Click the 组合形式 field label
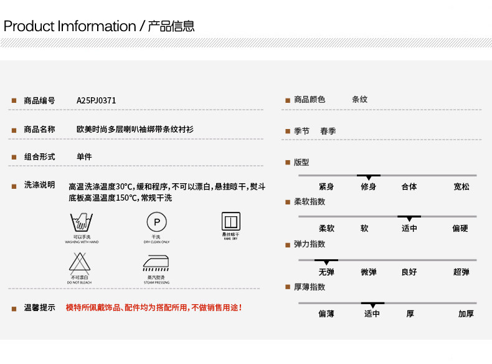The width and height of the screenshot is (492, 364). (39, 156)
